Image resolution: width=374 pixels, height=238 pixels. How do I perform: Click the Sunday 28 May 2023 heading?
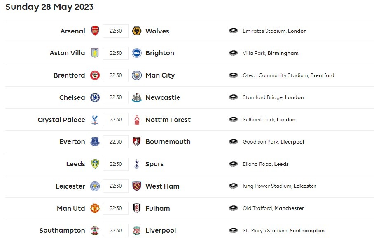point(49,7)
